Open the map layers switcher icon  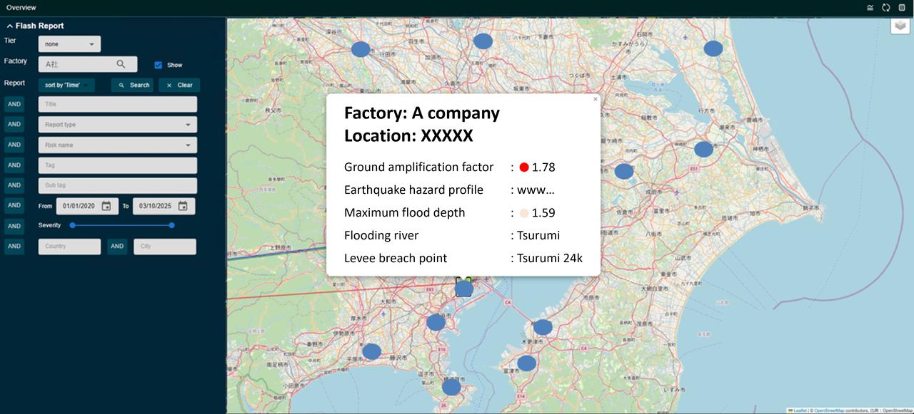click(x=900, y=25)
